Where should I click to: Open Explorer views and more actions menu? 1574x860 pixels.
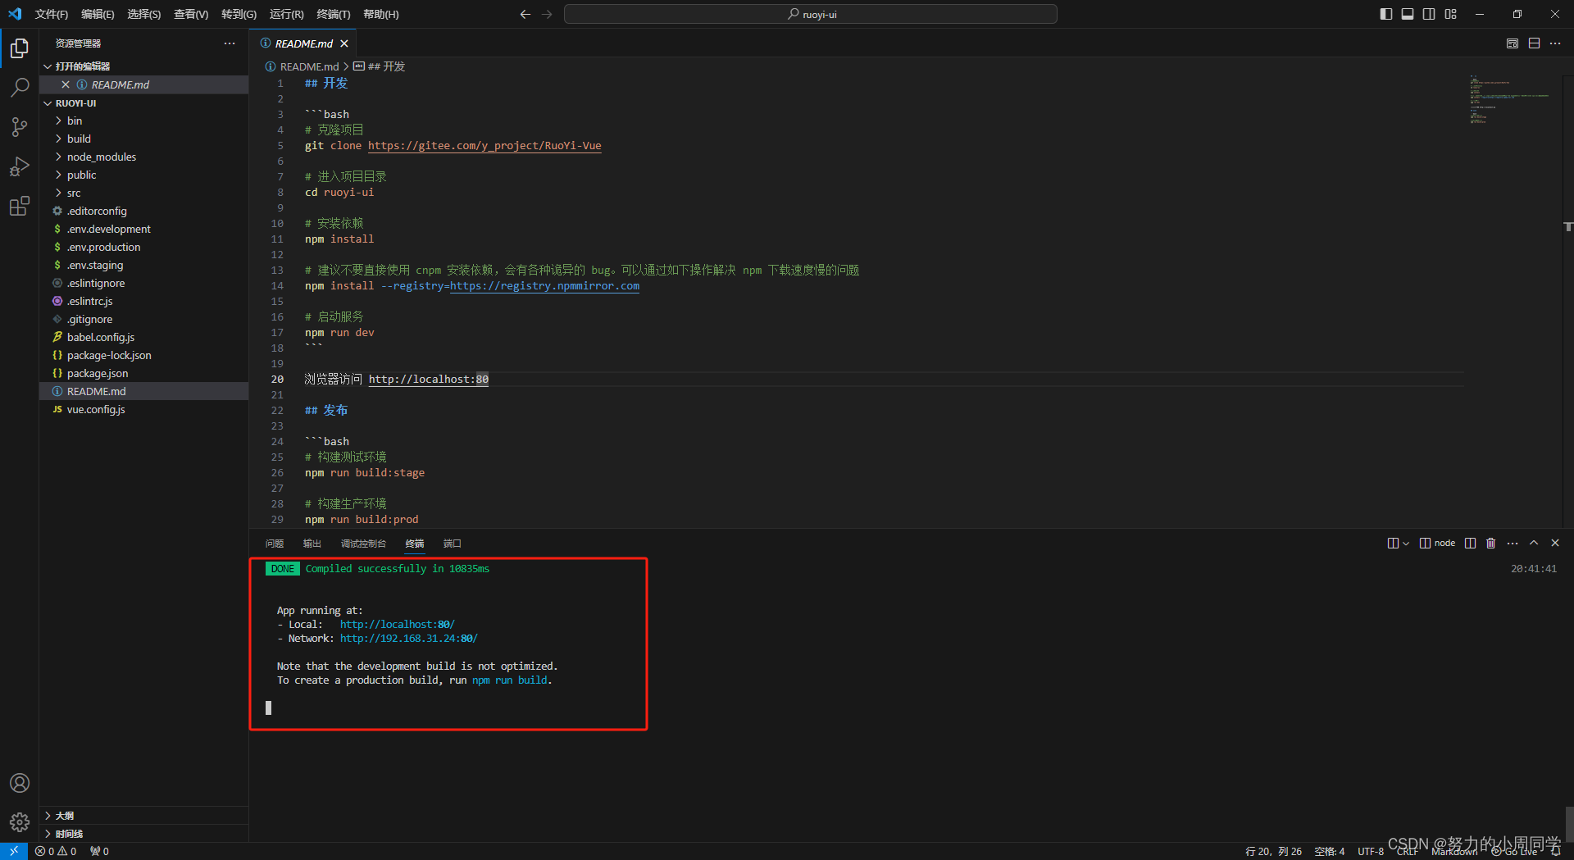coord(230,43)
